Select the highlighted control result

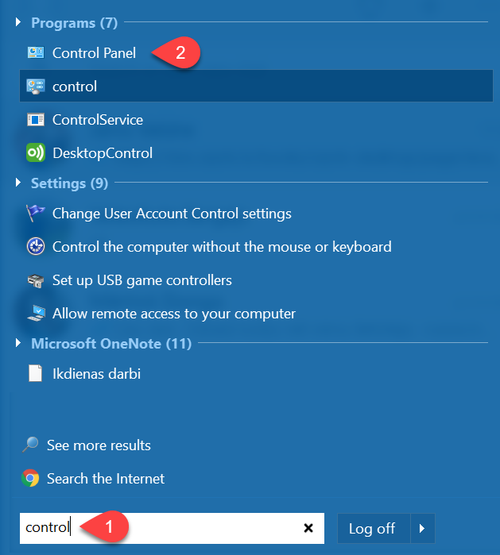tap(256, 86)
